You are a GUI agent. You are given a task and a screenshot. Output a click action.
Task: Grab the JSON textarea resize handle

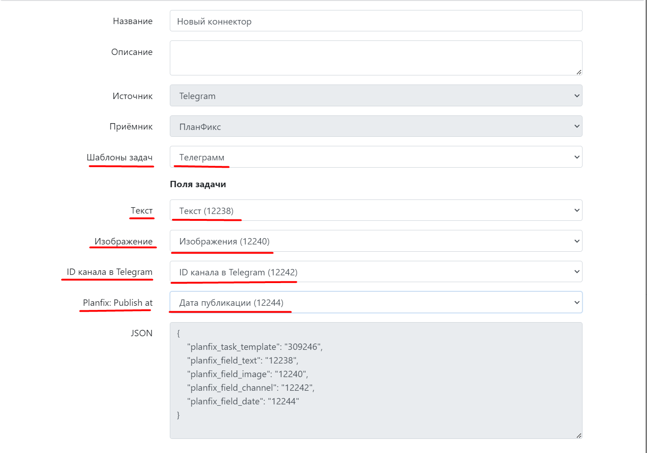pyautogui.click(x=579, y=435)
